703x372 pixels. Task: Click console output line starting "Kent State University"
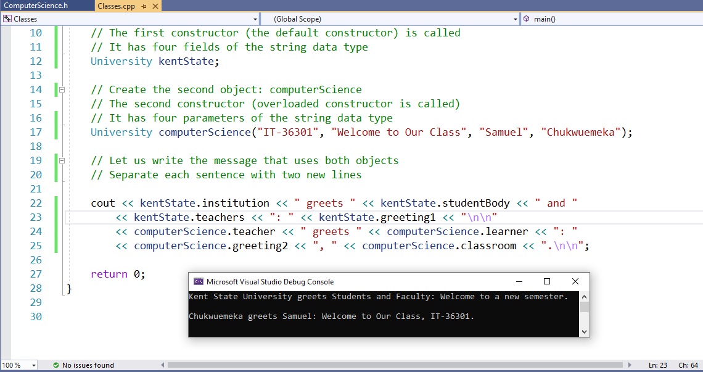379,297
